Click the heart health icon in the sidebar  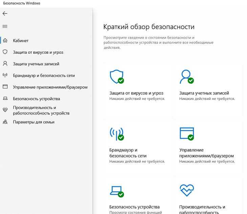click(x=5, y=110)
